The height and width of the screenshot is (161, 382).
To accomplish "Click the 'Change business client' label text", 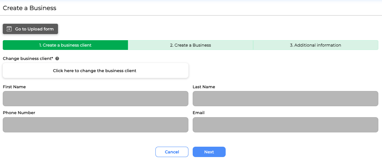I will (27, 58).
